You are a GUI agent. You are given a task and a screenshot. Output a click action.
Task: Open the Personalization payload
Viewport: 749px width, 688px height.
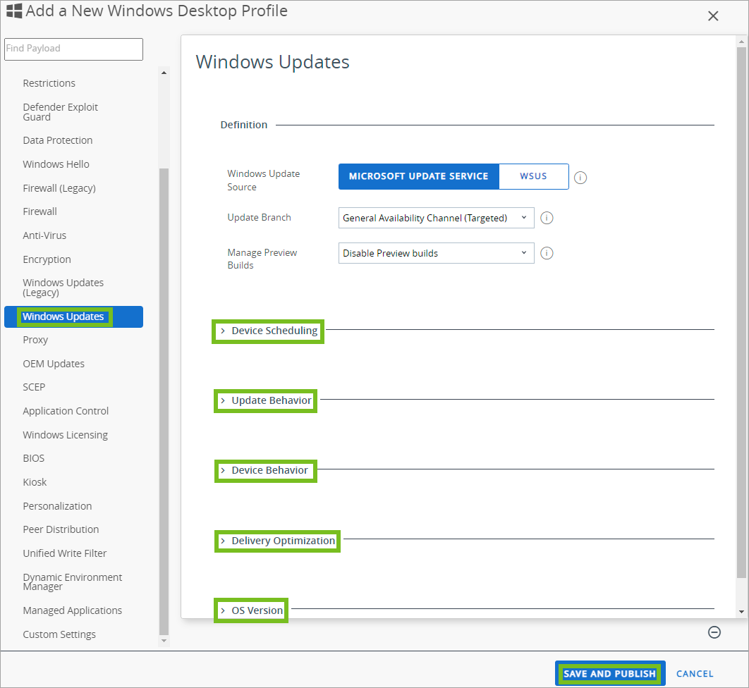tap(57, 506)
